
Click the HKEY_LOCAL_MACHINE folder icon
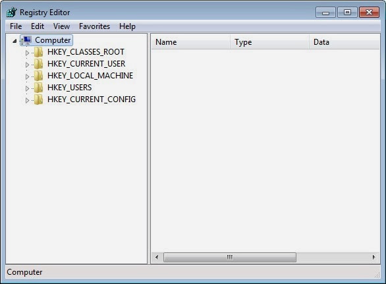(x=38, y=76)
